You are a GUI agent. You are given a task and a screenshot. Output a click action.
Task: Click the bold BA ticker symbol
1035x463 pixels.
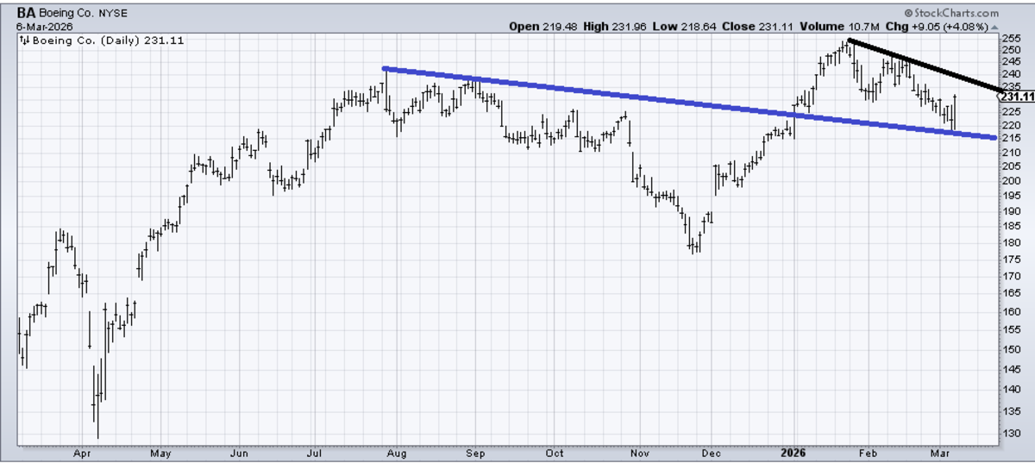click(26, 14)
